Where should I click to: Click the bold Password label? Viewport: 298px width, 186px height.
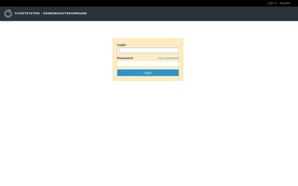click(125, 58)
